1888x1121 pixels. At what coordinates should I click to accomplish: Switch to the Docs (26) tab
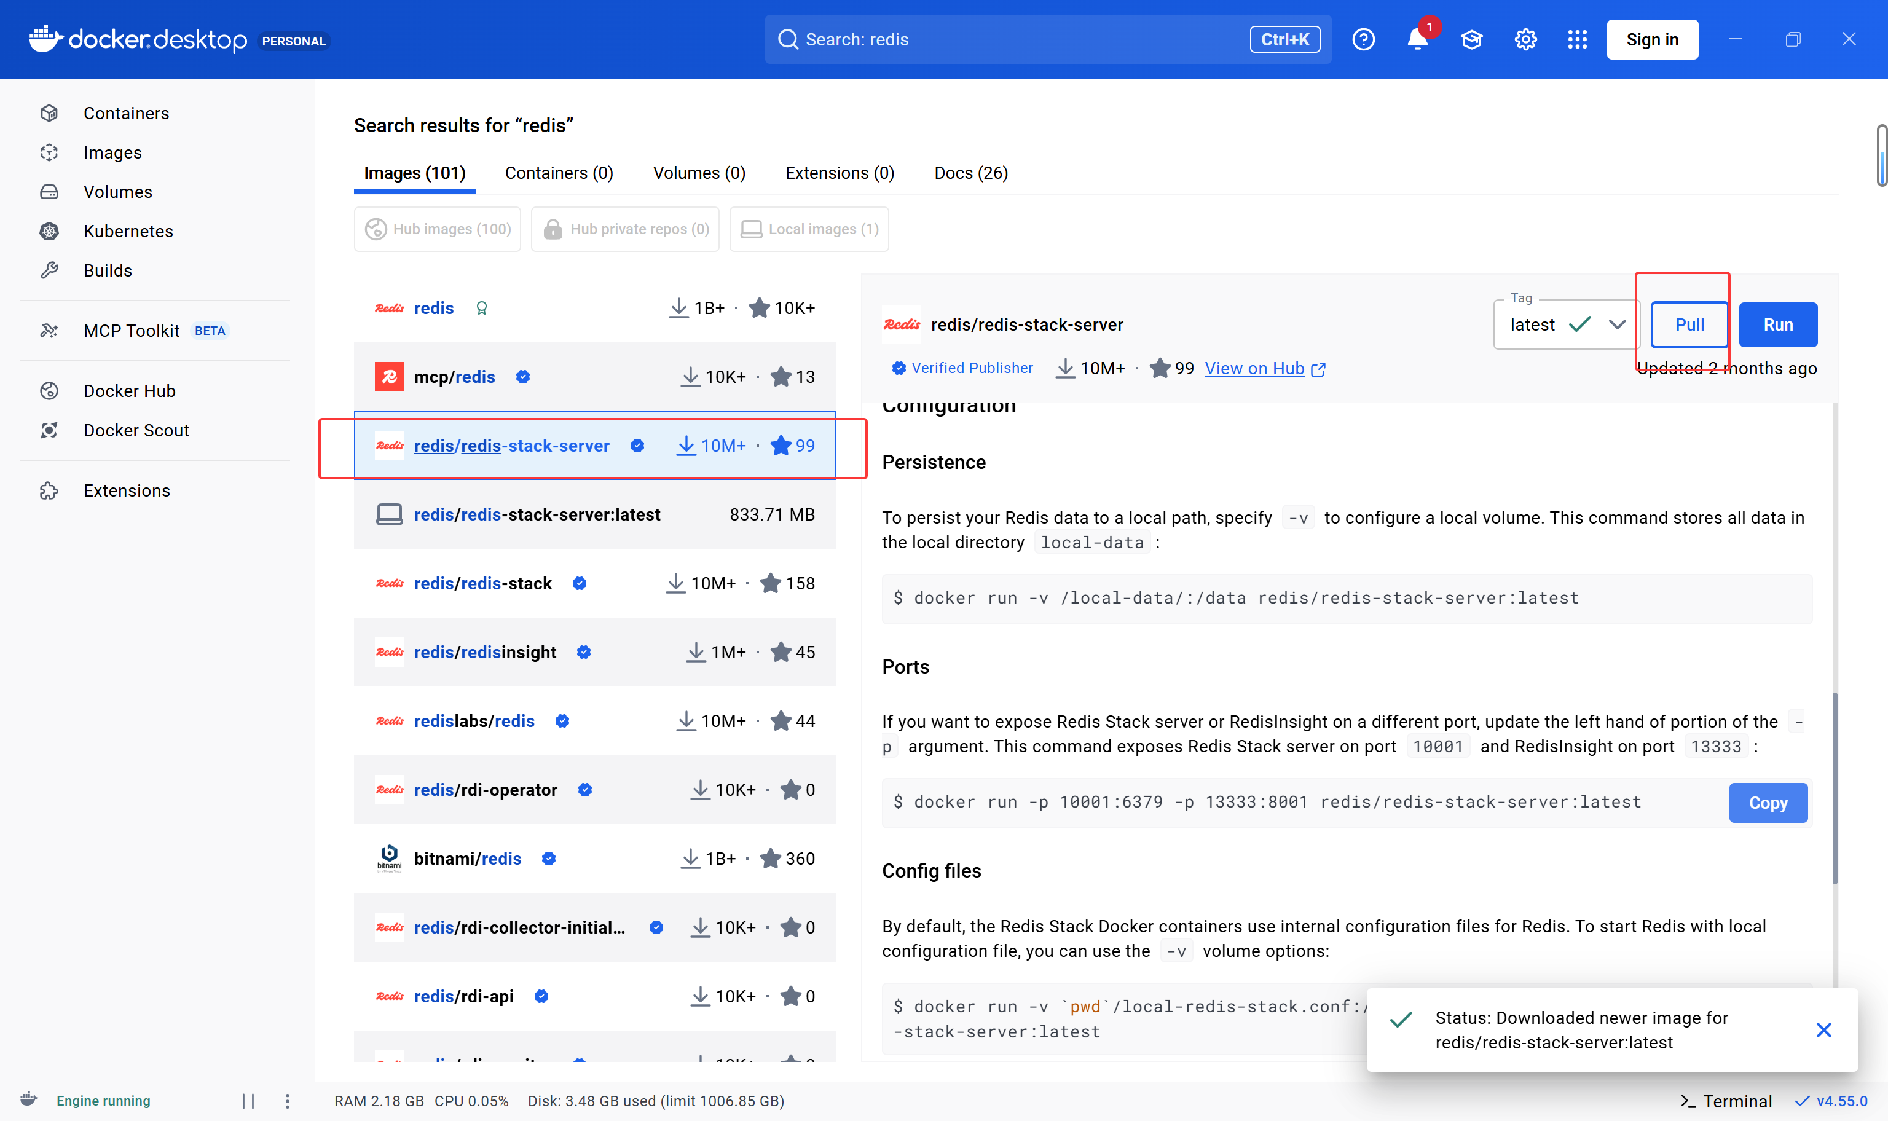pos(970,173)
